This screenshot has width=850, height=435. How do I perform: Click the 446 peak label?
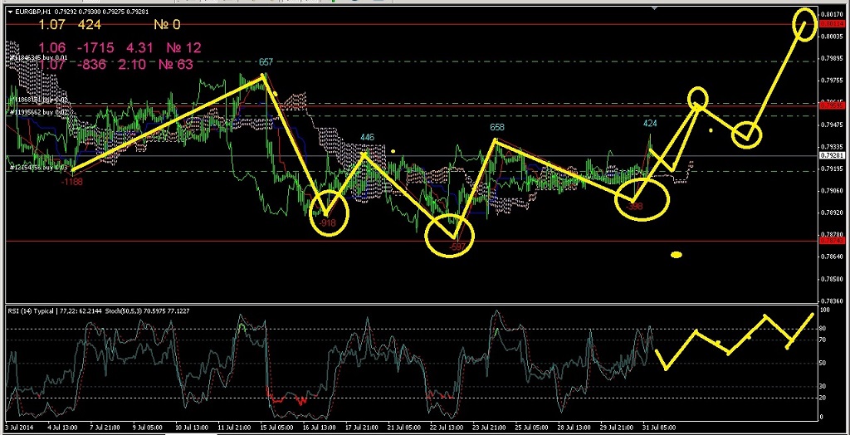click(368, 138)
